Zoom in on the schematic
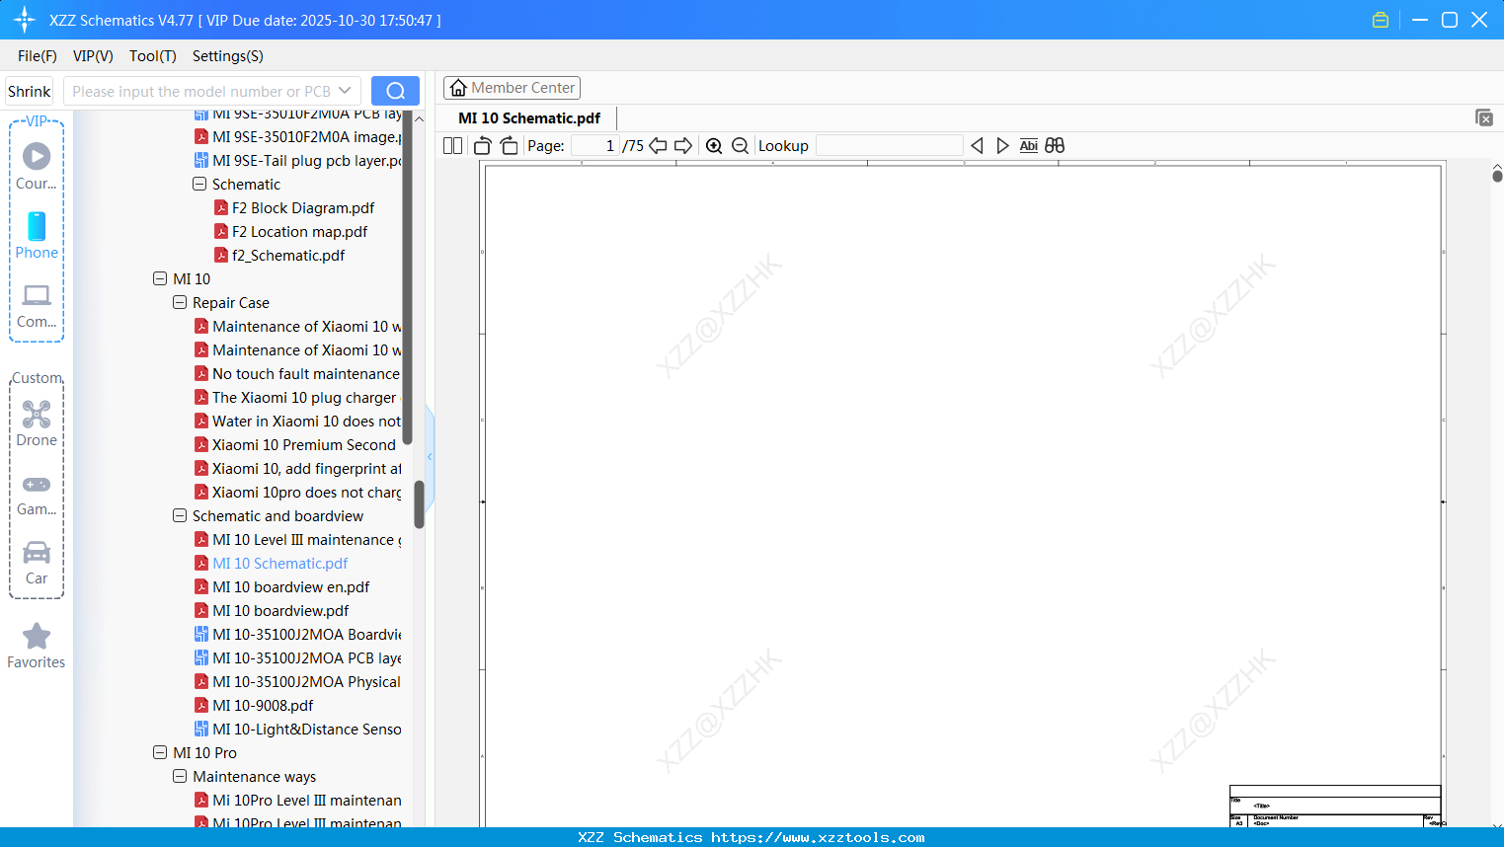 [x=714, y=146]
